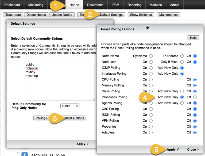Close the Reset Polling Options dialog

(193, 150)
